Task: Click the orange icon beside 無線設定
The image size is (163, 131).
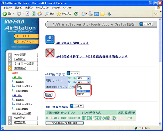Action: (10, 68)
